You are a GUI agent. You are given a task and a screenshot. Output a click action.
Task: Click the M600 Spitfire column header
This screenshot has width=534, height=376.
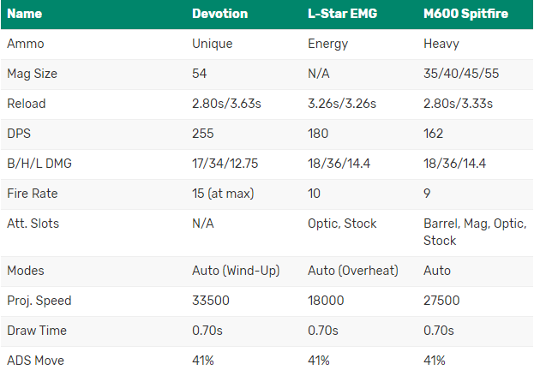pos(465,14)
